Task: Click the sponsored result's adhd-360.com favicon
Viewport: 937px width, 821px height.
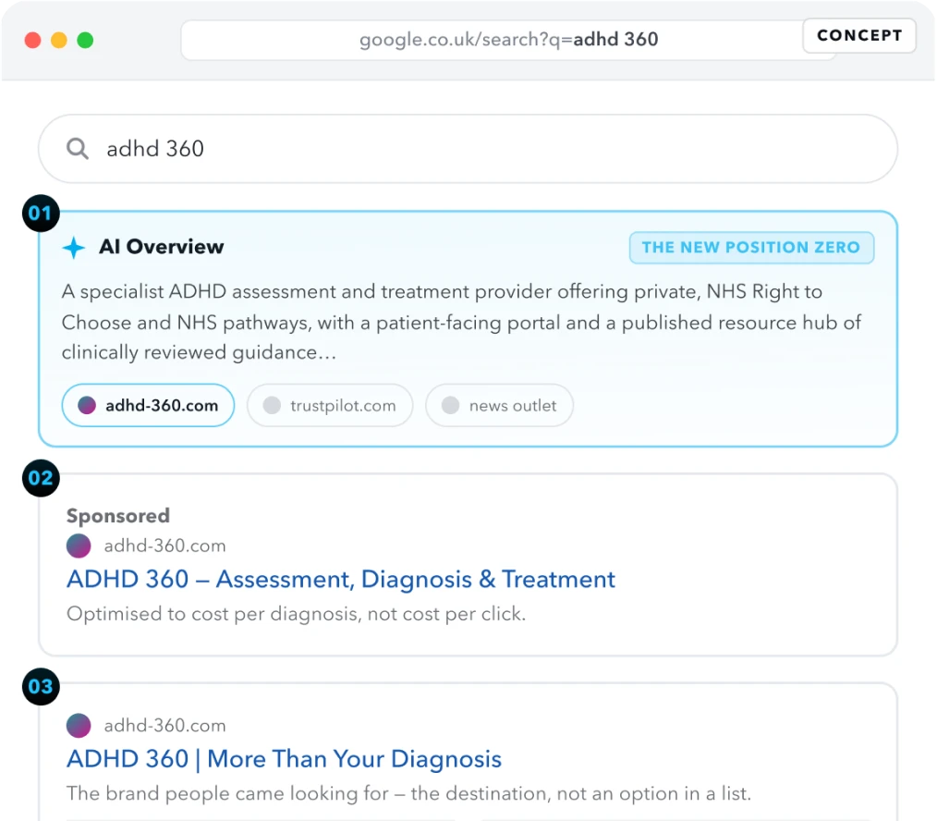Action: (x=79, y=545)
